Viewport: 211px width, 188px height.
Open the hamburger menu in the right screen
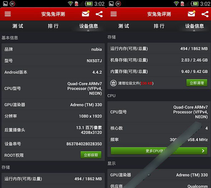coord(114,14)
